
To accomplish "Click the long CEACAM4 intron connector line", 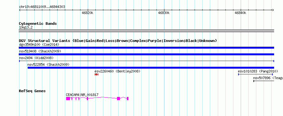I will coord(102,98).
